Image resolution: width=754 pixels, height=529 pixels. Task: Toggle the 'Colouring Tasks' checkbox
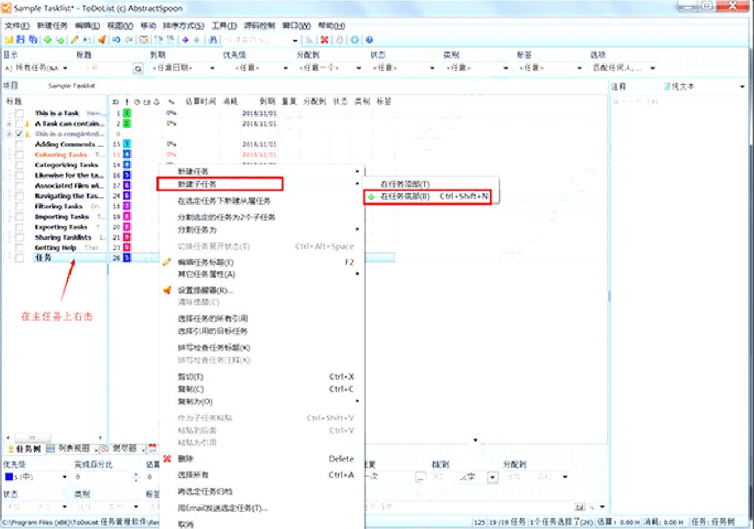tap(19, 155)
